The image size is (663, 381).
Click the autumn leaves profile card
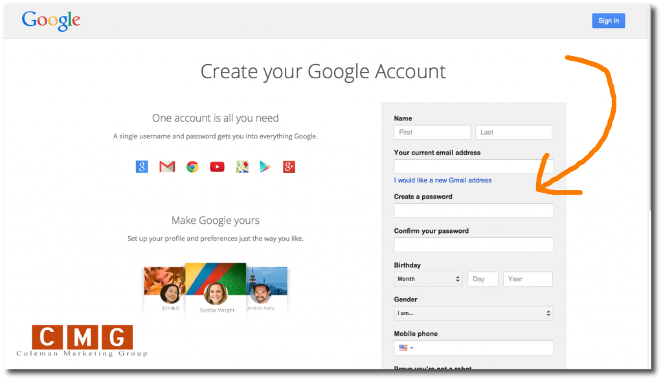(x=165, y=290)
